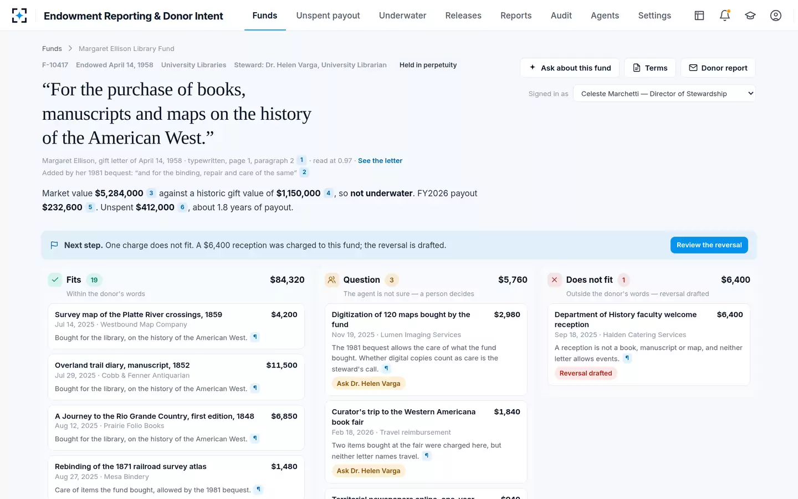Open the layout panel icon
798x499 pixels.
[x=699, y=16]
